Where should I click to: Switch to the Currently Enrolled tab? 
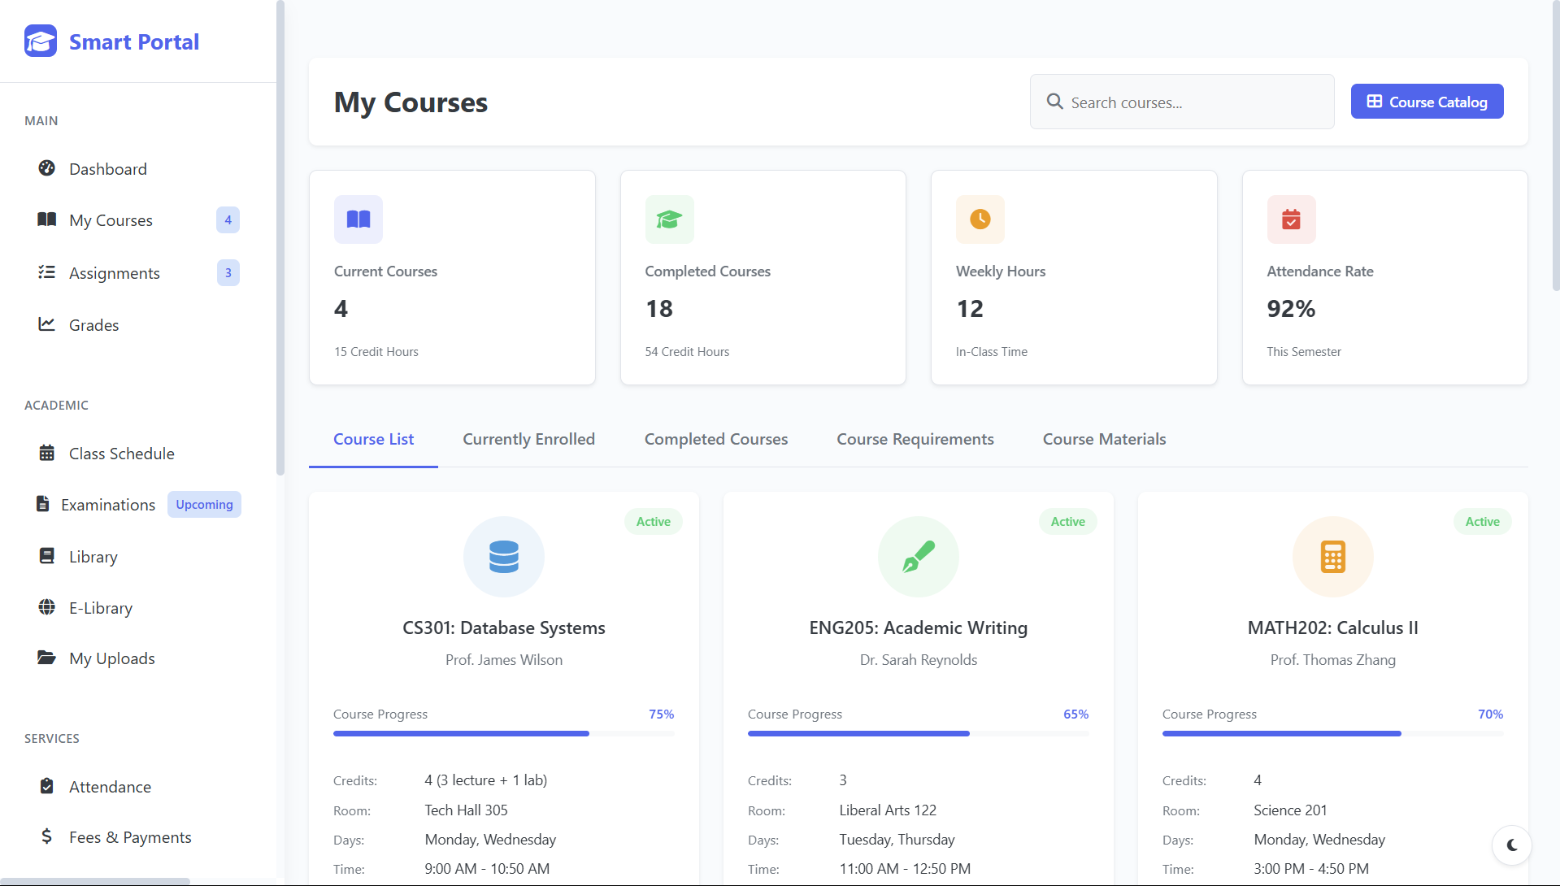[528, 439]
